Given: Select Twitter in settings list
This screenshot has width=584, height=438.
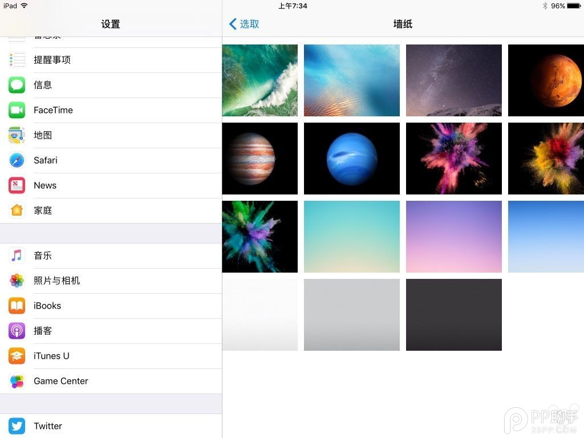Looking at the screenshot, I should point(111,426).
